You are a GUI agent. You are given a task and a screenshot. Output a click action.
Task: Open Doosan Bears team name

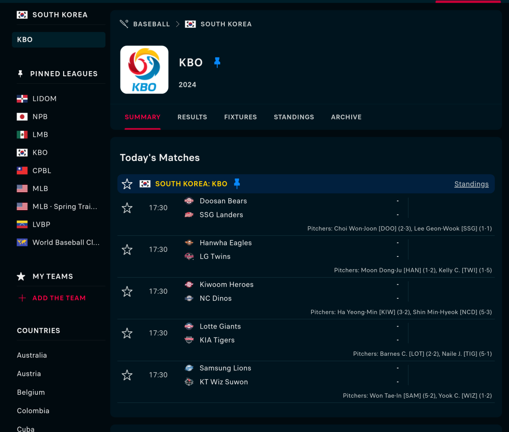(223, 201)
